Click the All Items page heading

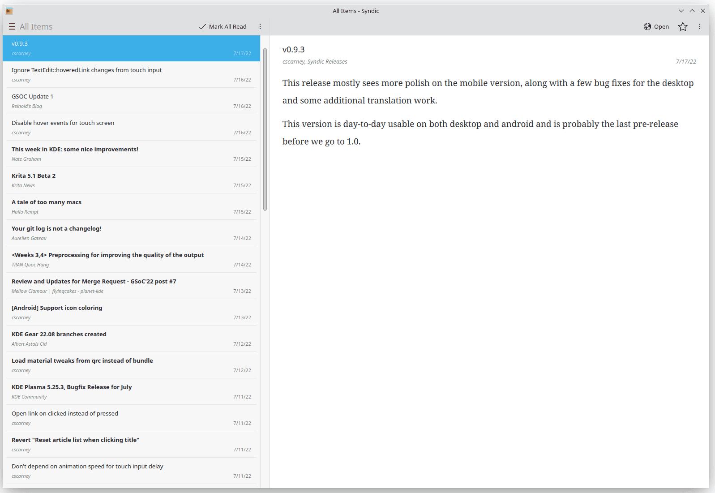[36, 27]
